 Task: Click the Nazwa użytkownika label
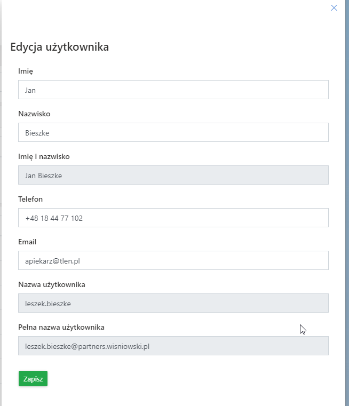pyautogui.click(x=52, y=284)
